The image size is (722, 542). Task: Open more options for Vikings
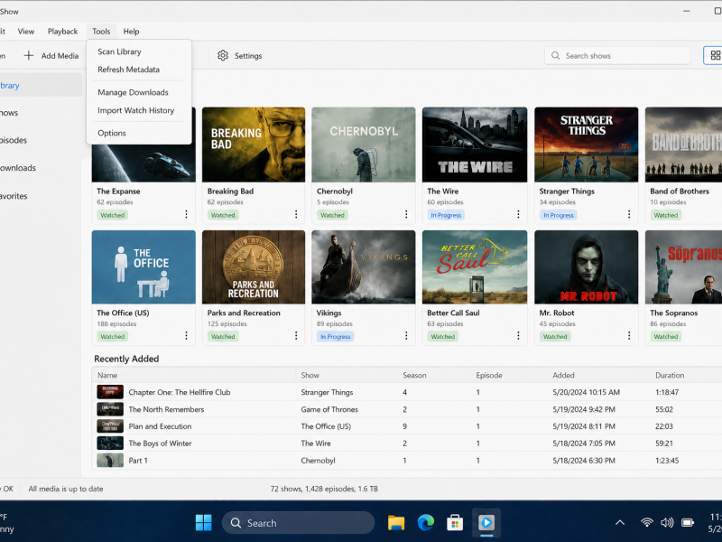[406, 335]
